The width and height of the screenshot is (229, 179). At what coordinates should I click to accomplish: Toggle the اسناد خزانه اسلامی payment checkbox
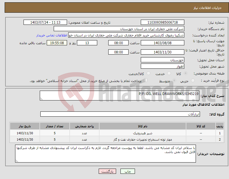146,80
